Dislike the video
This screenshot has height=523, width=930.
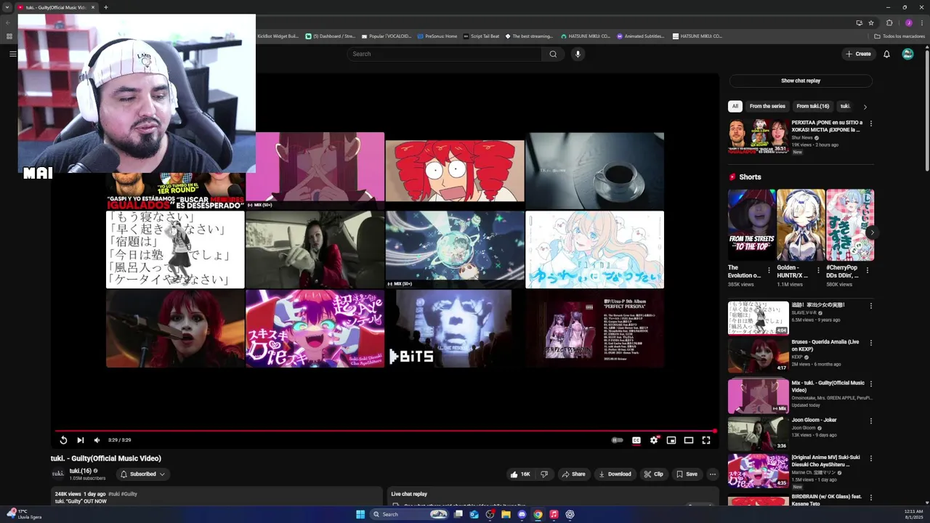(544, 474)
